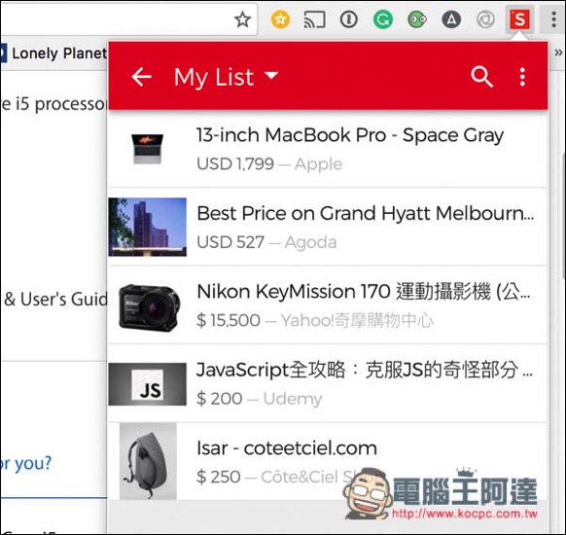The image size is (566, 535).
Task: Open the Lonely Planet bookmark
Action: click(54, 53)
